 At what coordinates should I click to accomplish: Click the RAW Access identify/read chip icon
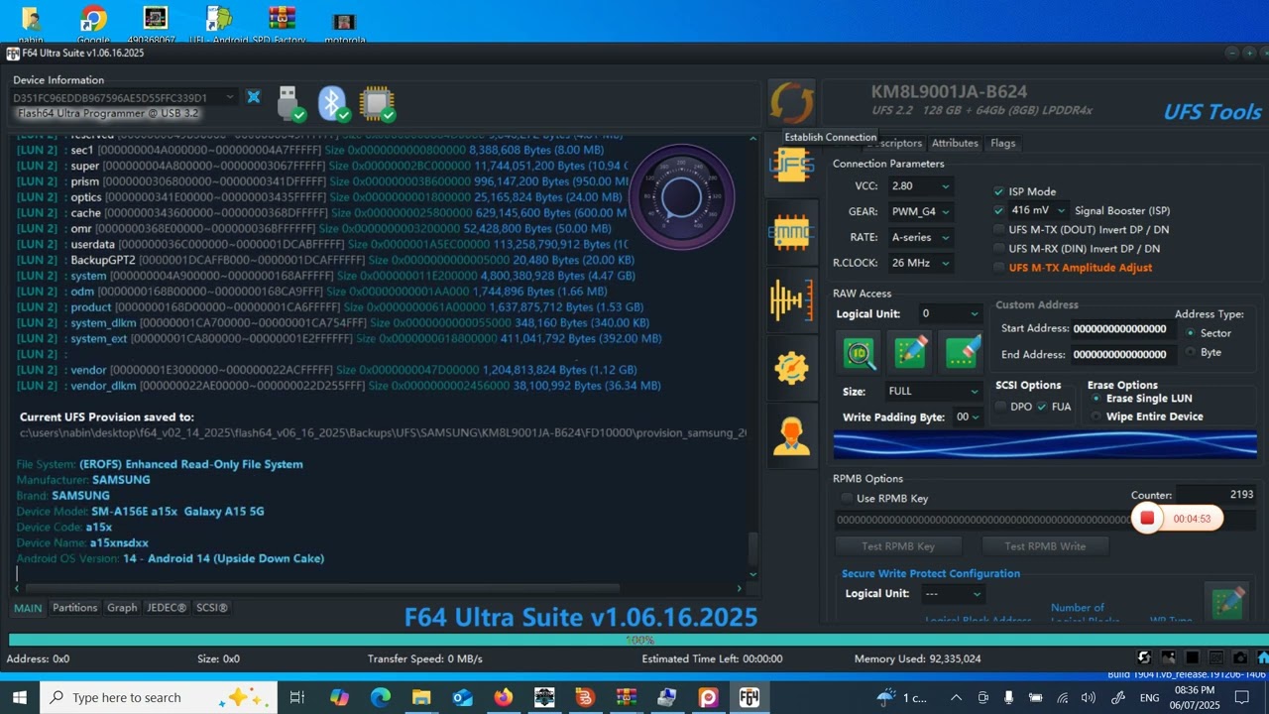click(859, 353)
